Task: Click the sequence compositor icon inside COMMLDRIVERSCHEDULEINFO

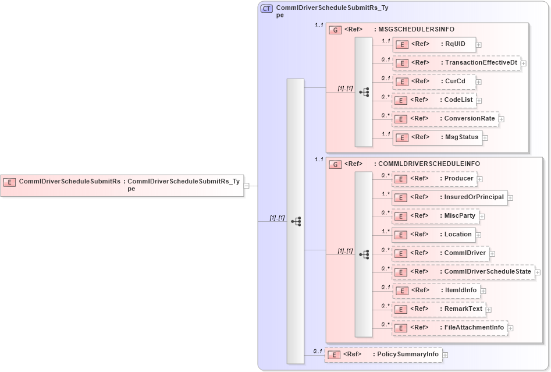Action: click(x=365, y=253)
